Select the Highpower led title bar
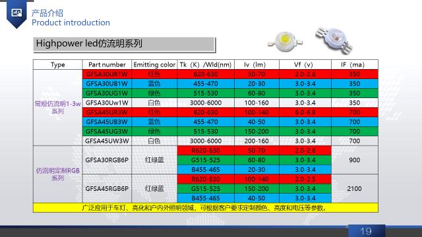 [125, 44]
